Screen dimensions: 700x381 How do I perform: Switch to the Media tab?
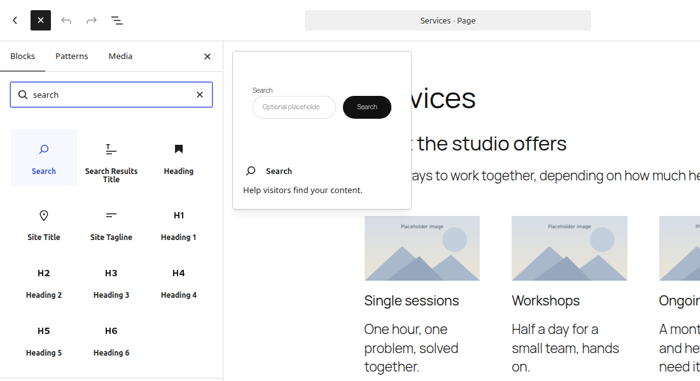120,56
